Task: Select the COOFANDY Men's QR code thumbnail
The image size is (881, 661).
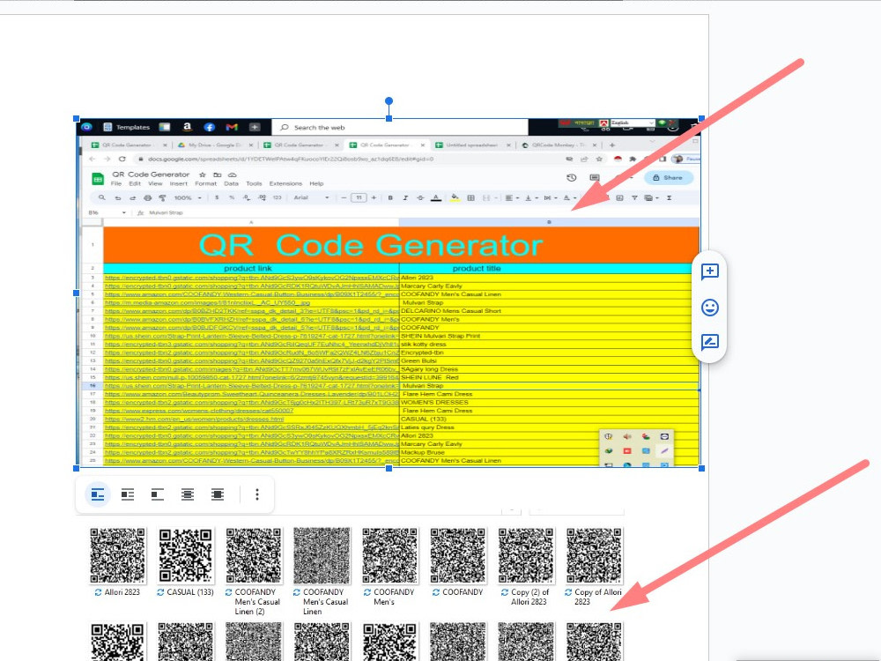Action: pos(390,555)
